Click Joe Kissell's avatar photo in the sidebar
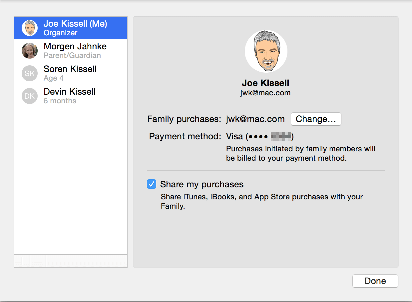Image resolution: width=412 pixels, height=302 pixels. 29,28
